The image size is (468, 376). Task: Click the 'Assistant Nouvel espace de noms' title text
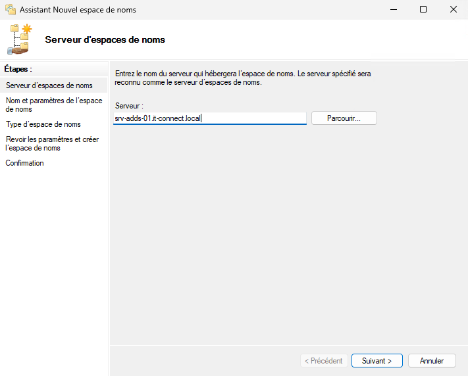78,10
